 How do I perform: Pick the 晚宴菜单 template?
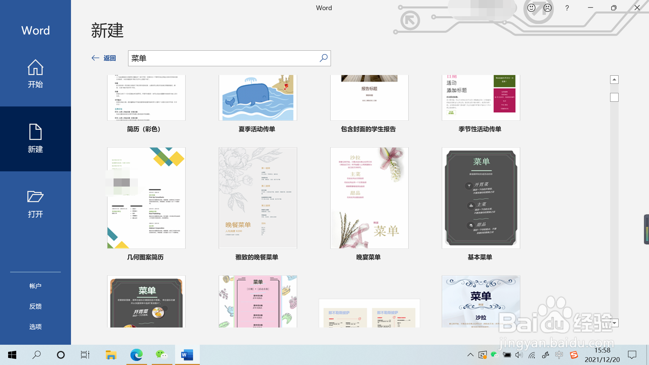coord(369,198)
